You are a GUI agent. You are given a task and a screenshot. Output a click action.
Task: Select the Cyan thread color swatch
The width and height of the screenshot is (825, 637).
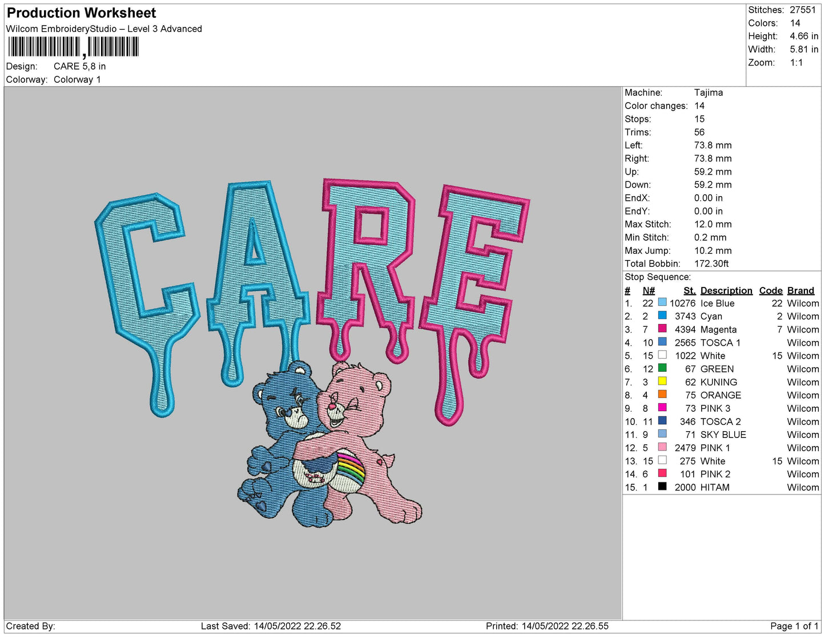click(662, 315)
